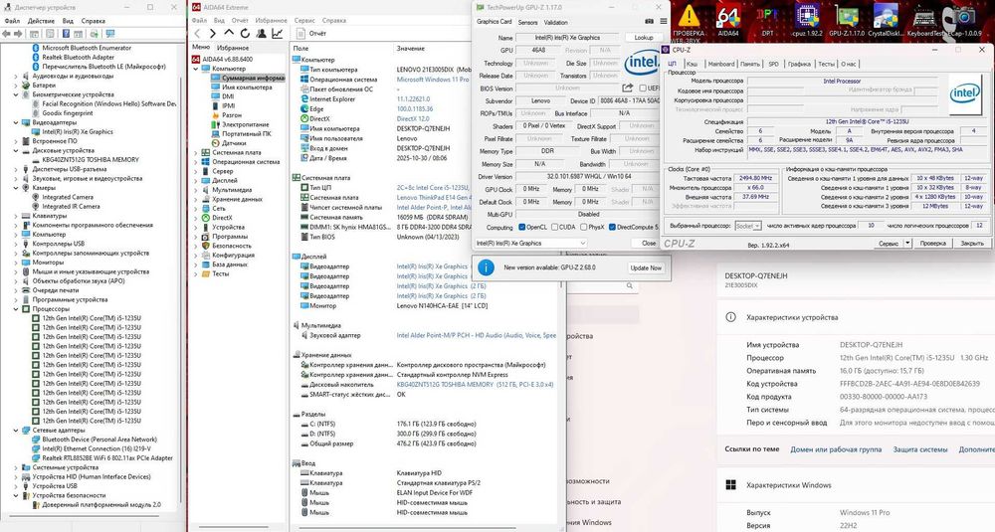Viewport: 995px width, 532px height.
Task: Collapse the Компьютер node in AIDA64 tree
Action: 196,69
